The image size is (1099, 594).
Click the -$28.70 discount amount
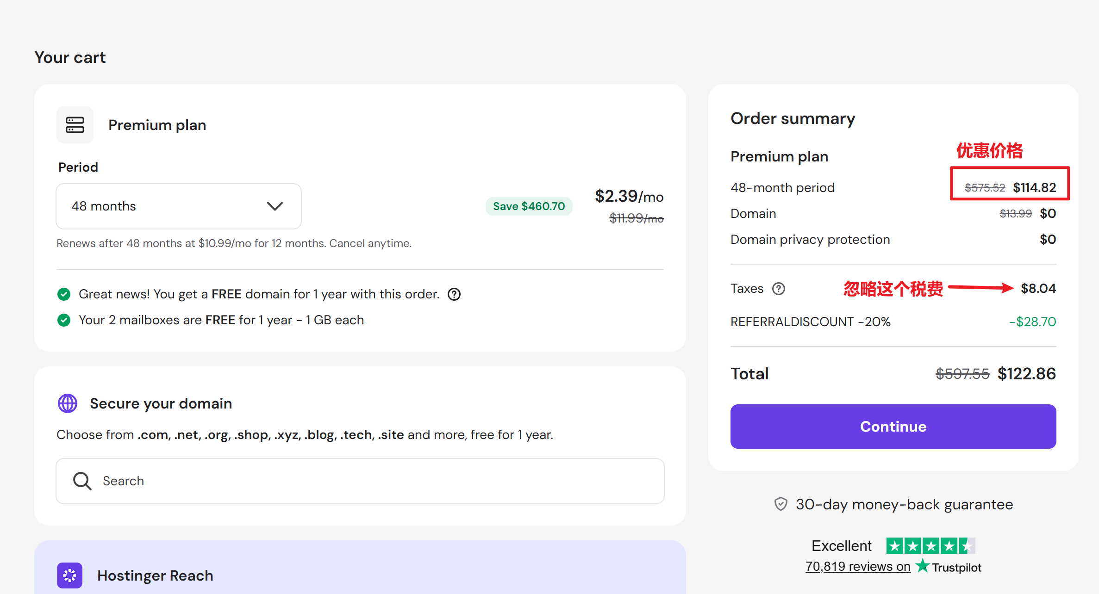coord(1033,322)
